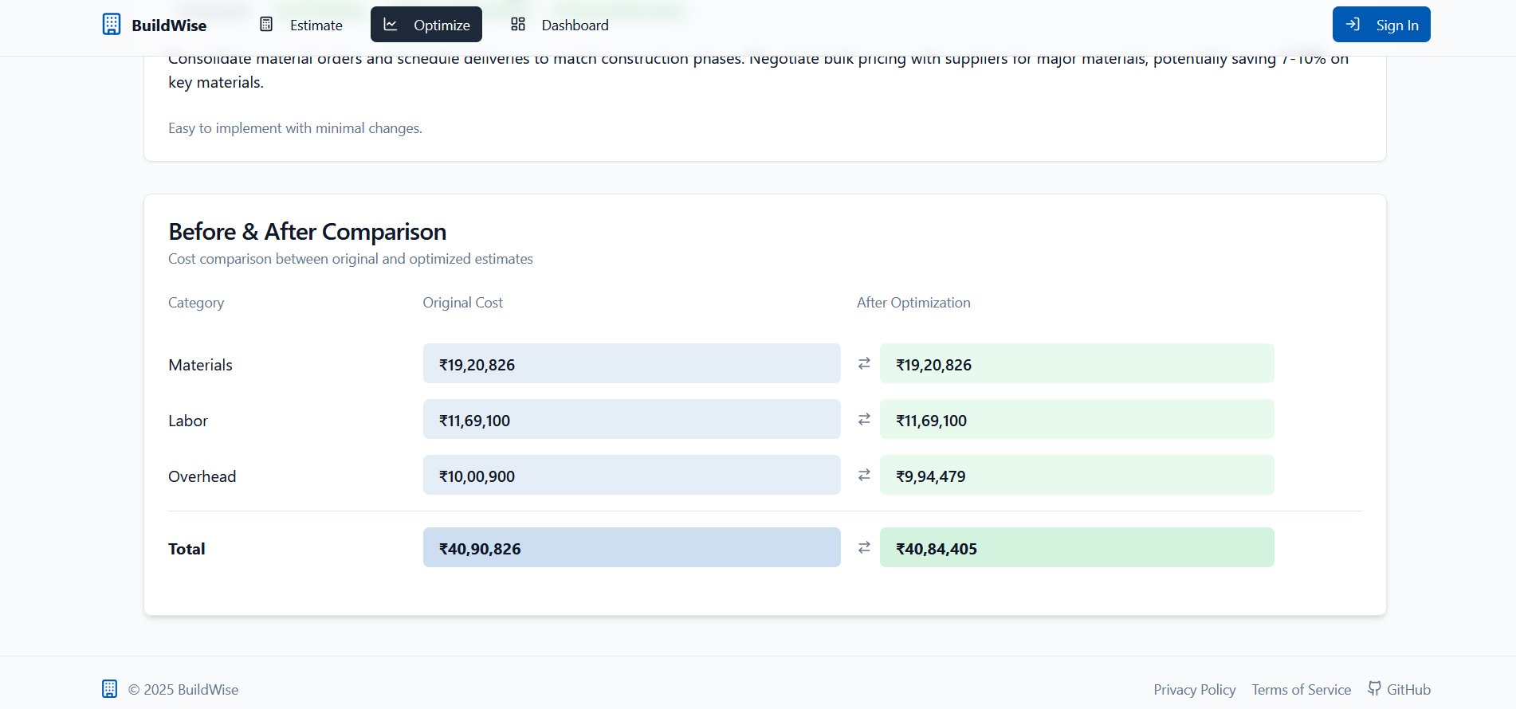Click the Estimate calculator icon
Viewport: 1516px width, 709px height.
[x=266, y=25]
